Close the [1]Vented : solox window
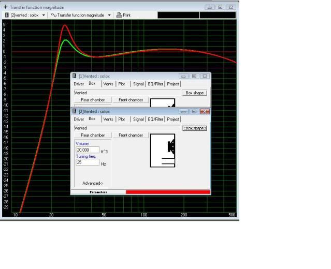The width and height of the screenshot is (331, 269). 205,76
